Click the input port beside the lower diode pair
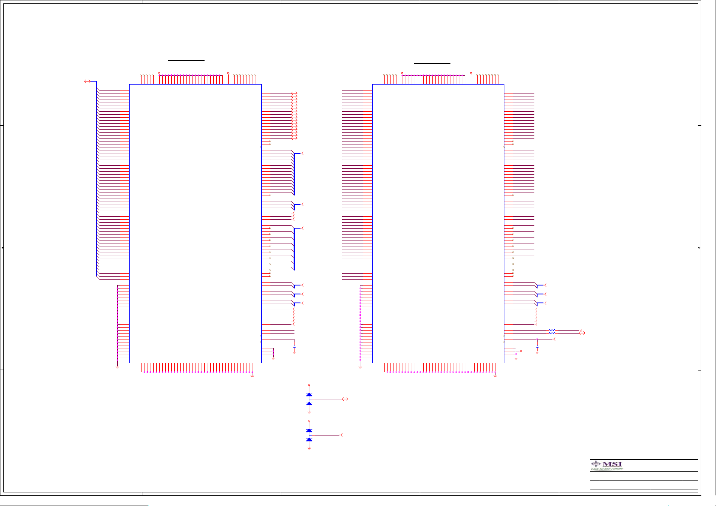This screenshot has height=506, width=716. [341, 435]
